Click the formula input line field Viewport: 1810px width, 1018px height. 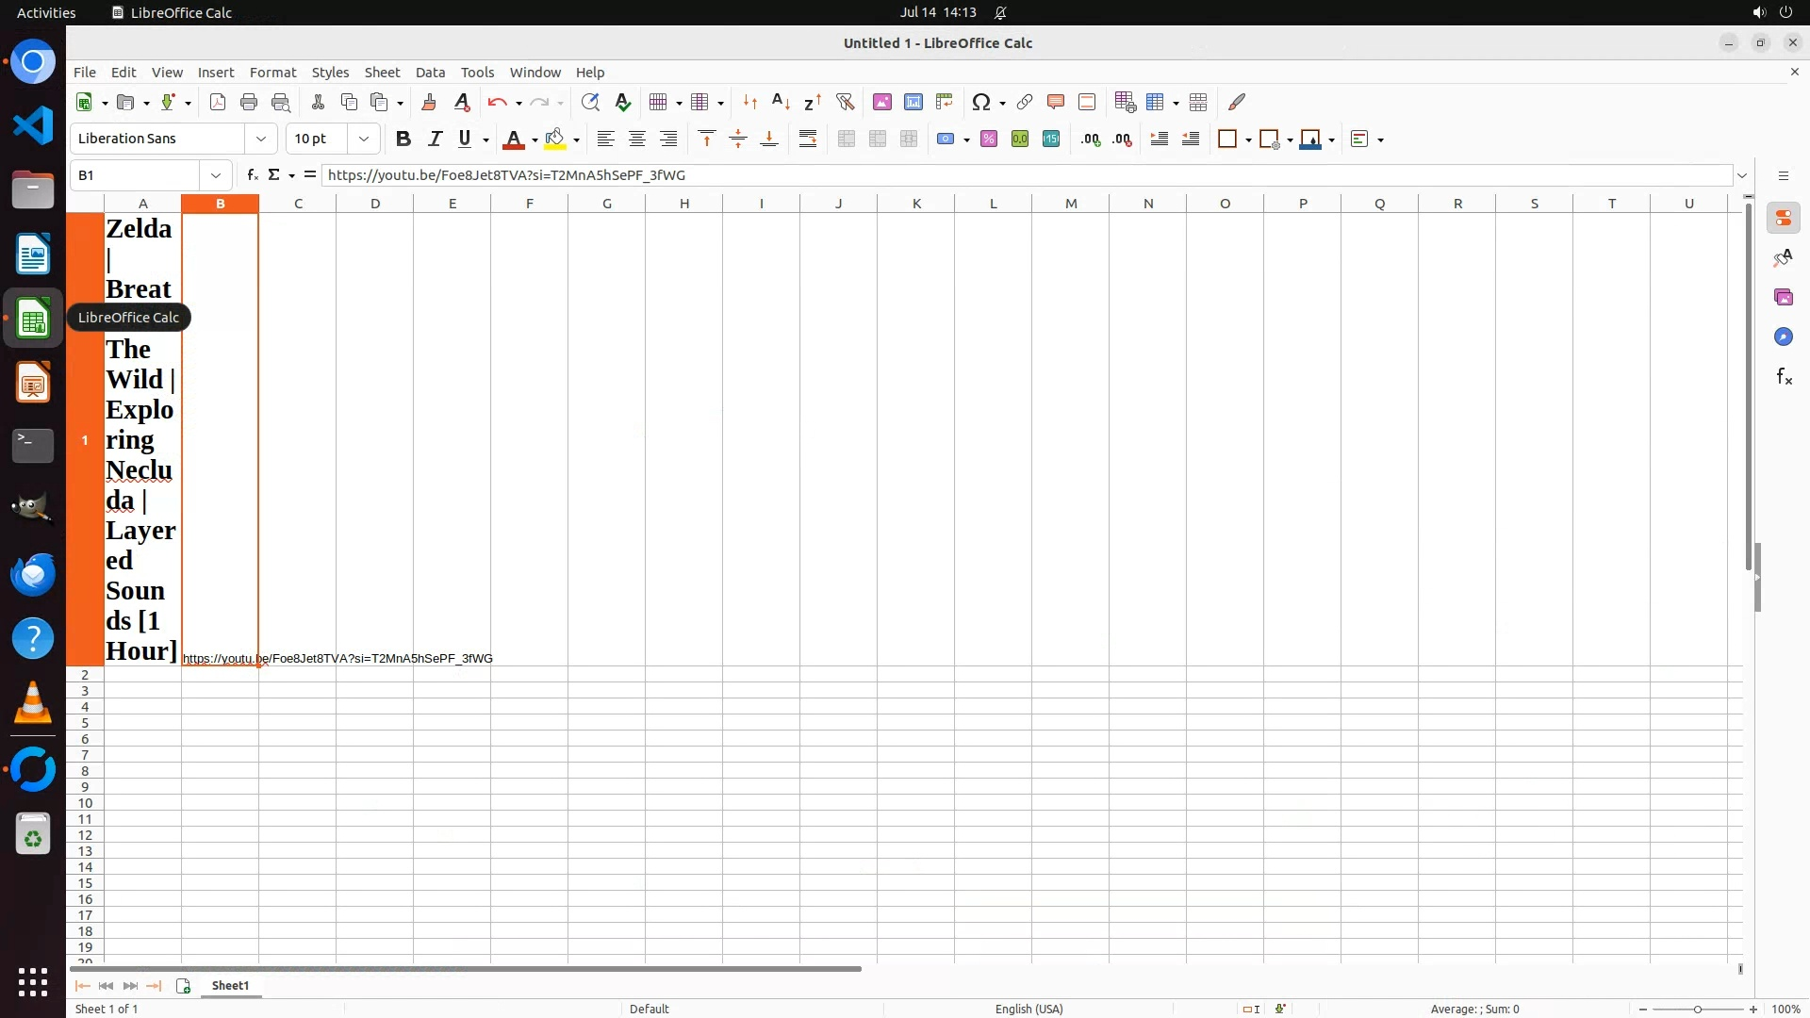1026,175
